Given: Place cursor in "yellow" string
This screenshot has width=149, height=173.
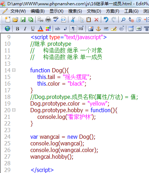Looking at the screenshot, I should [x=97, y=103].
